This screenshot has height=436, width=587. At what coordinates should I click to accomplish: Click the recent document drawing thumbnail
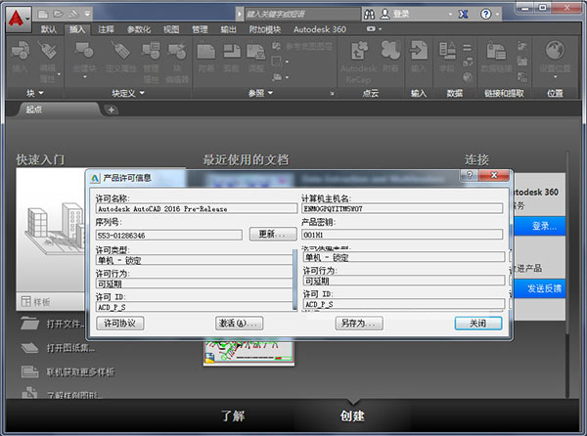(x=248, y=353)
